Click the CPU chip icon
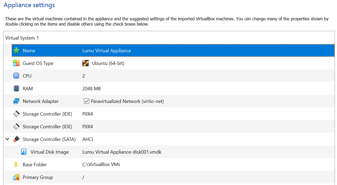337x185 pixels. [x=16, y=76]
